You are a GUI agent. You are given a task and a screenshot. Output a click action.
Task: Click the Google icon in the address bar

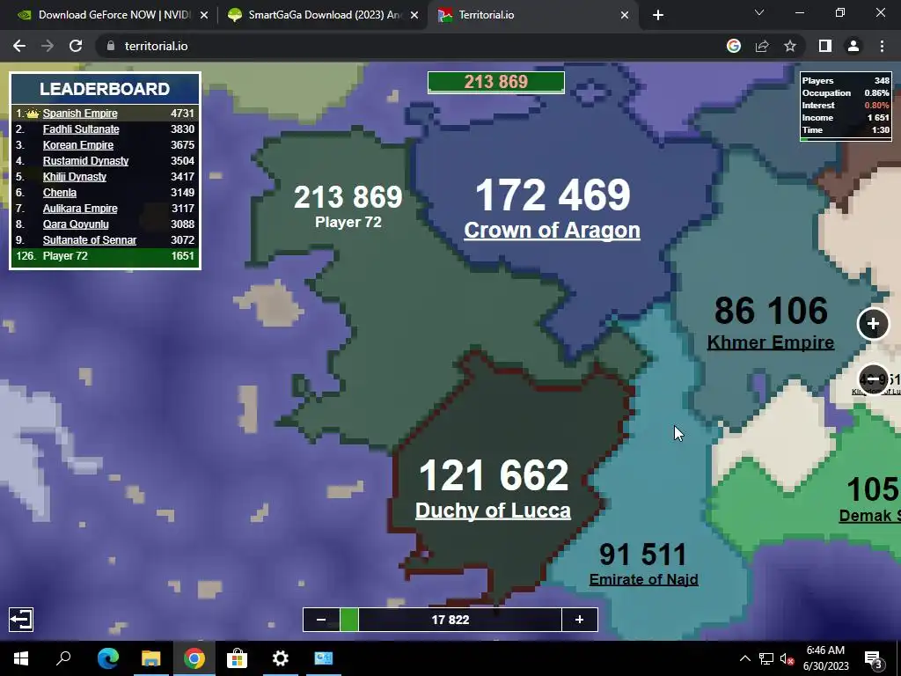coord(734,46)
